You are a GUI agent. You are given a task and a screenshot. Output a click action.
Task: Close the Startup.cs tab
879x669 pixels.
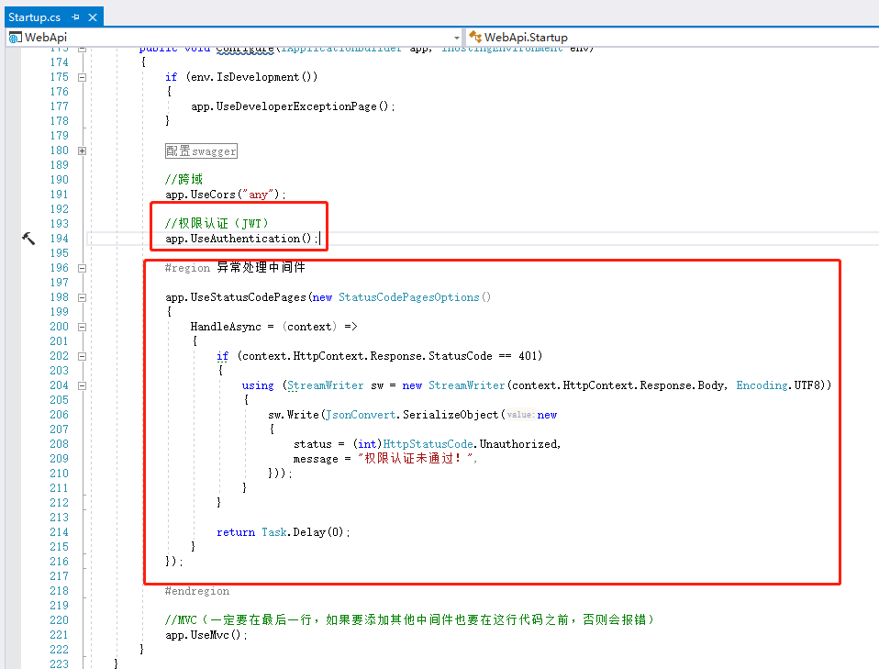point(93,17)
